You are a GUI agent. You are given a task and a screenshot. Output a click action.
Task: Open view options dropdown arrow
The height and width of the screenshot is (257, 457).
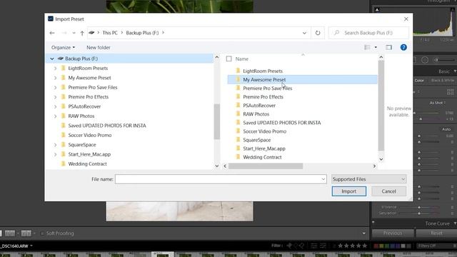coord(376,47)
